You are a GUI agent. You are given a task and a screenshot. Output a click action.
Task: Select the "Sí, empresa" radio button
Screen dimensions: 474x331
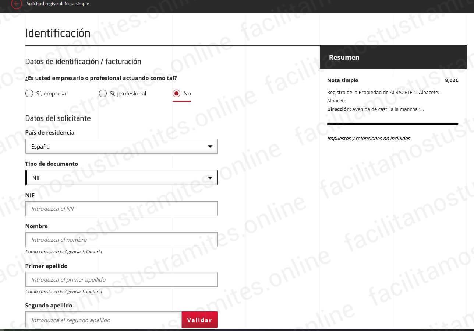(29, 93)
